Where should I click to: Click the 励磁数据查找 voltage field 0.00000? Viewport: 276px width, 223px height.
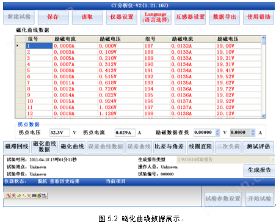tap(205, 133)
